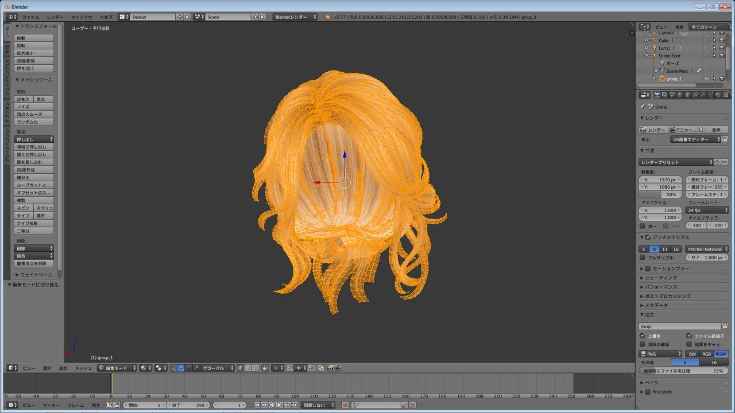Open the PNG file format dropdown
This screenshot has width=735, height=413.
660,354
